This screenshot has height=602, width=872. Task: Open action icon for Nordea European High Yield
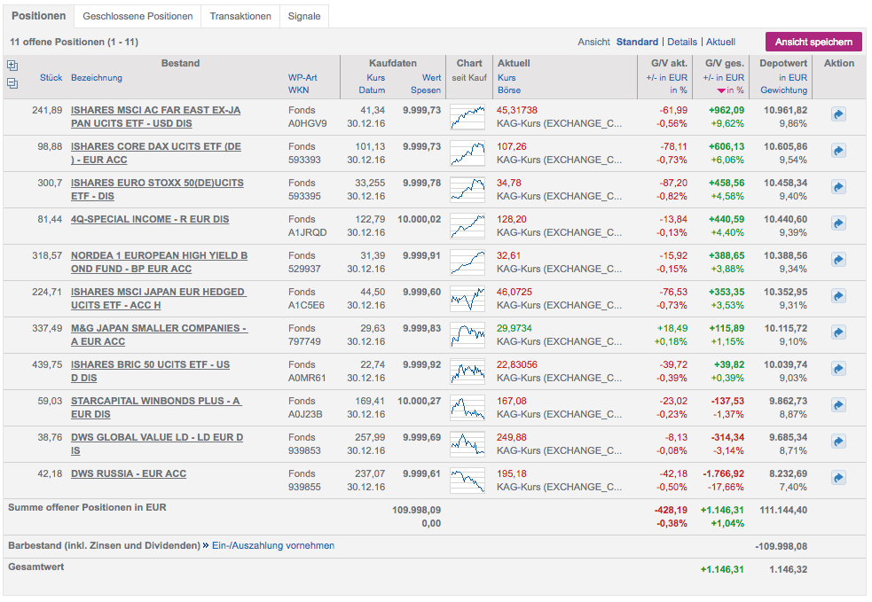[838, 260]
